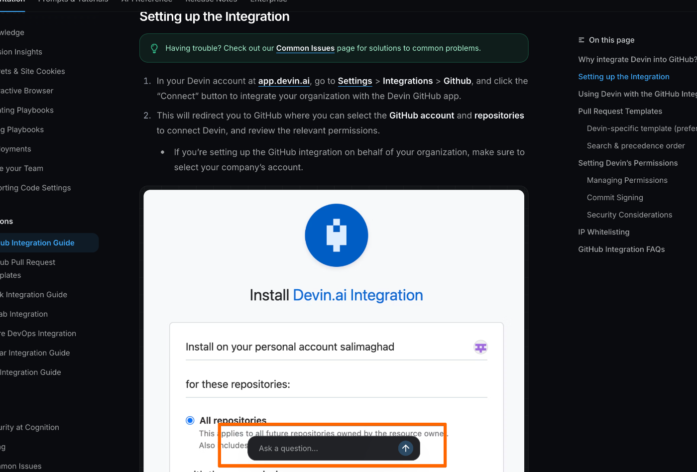Image resolution: width=697 pixels, height=472 pixels.
Task: Open Slack Integration Guide sidebar page
Action: 33,295
